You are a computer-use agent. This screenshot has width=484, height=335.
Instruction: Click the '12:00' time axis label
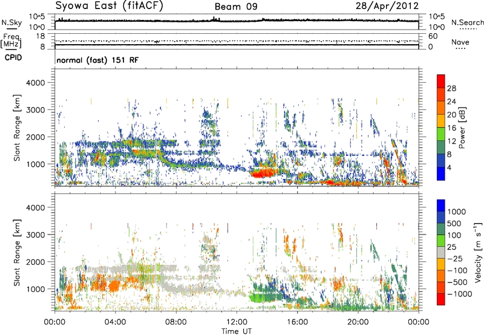[237, 322]
